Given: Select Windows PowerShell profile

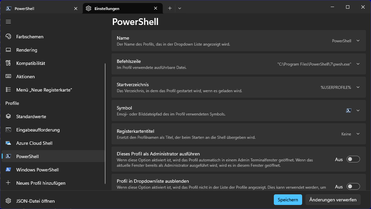Looking at the screenshot, I should [53, 169].
